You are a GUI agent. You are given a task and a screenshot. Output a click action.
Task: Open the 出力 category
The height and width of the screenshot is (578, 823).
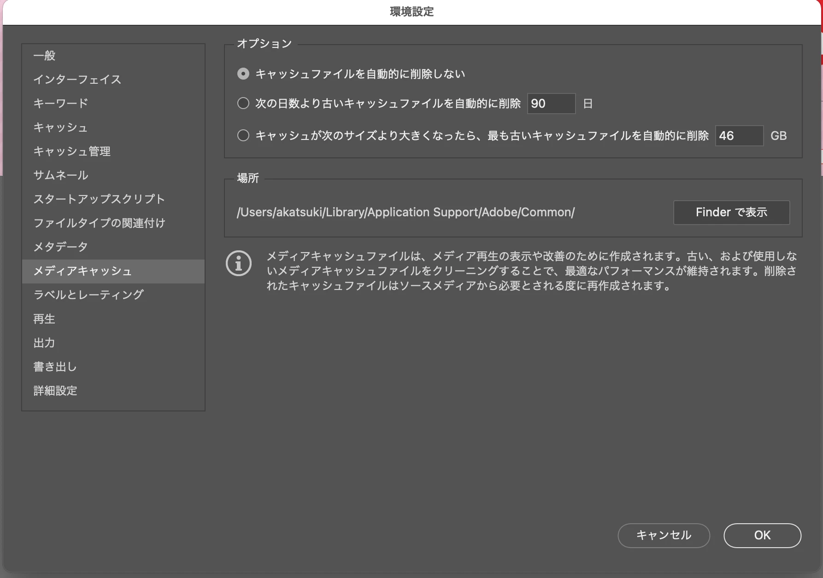pos(113,343)
